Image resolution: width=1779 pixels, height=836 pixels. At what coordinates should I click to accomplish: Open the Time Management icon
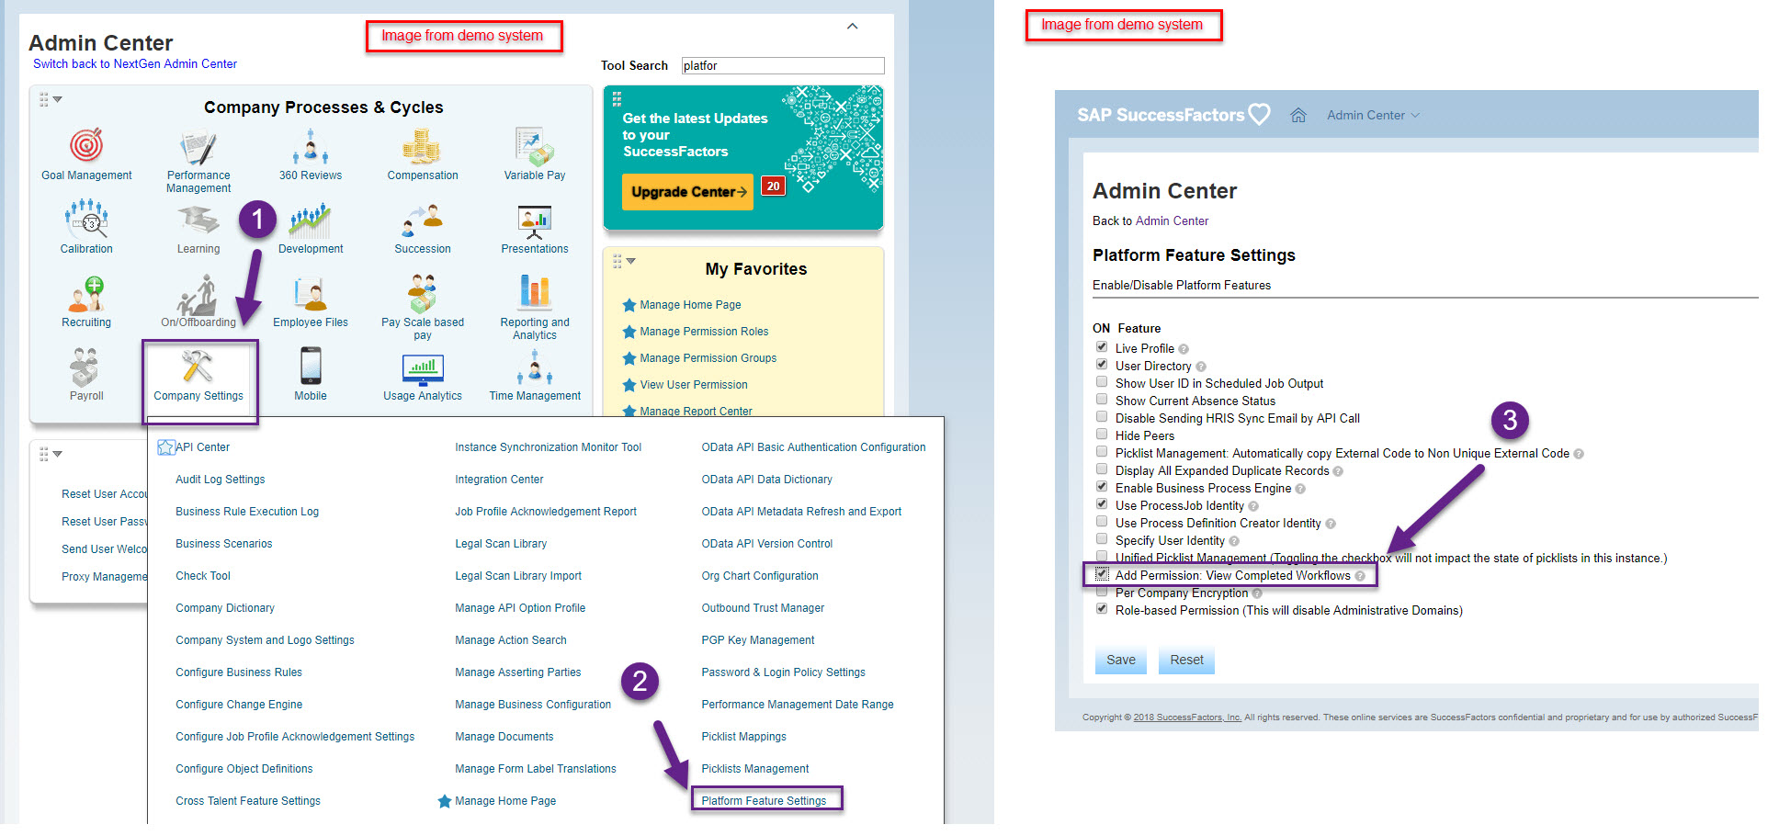click(x=534, y=367)
